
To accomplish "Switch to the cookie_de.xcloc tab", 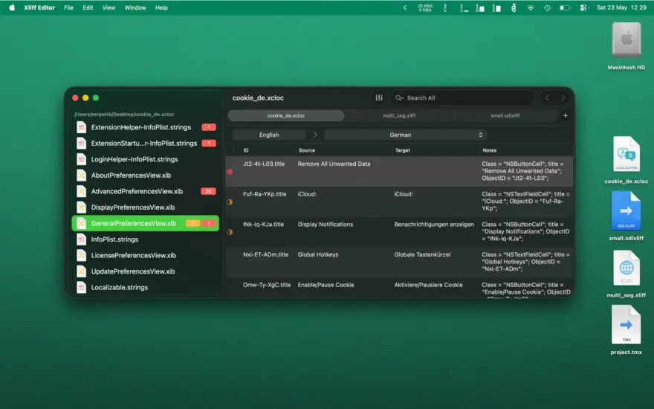I will (x=286, y=115).
